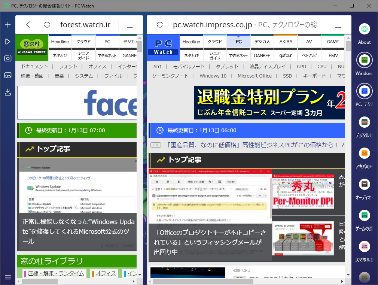This screenshot has height=285, width=378.
Task: Click the reload icon on the PC Watch pane
Action: (x=160, y=24)
